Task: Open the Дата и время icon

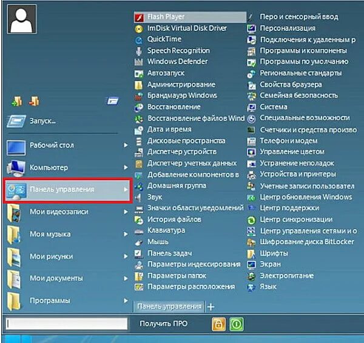Action: point(139,130)
